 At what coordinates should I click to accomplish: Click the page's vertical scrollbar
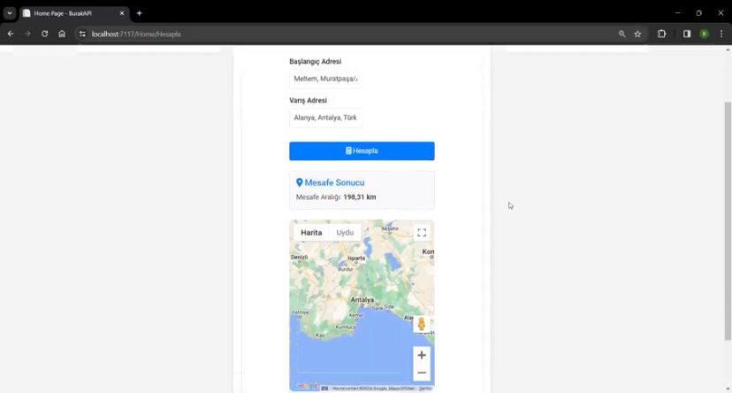tap(728, 221)
